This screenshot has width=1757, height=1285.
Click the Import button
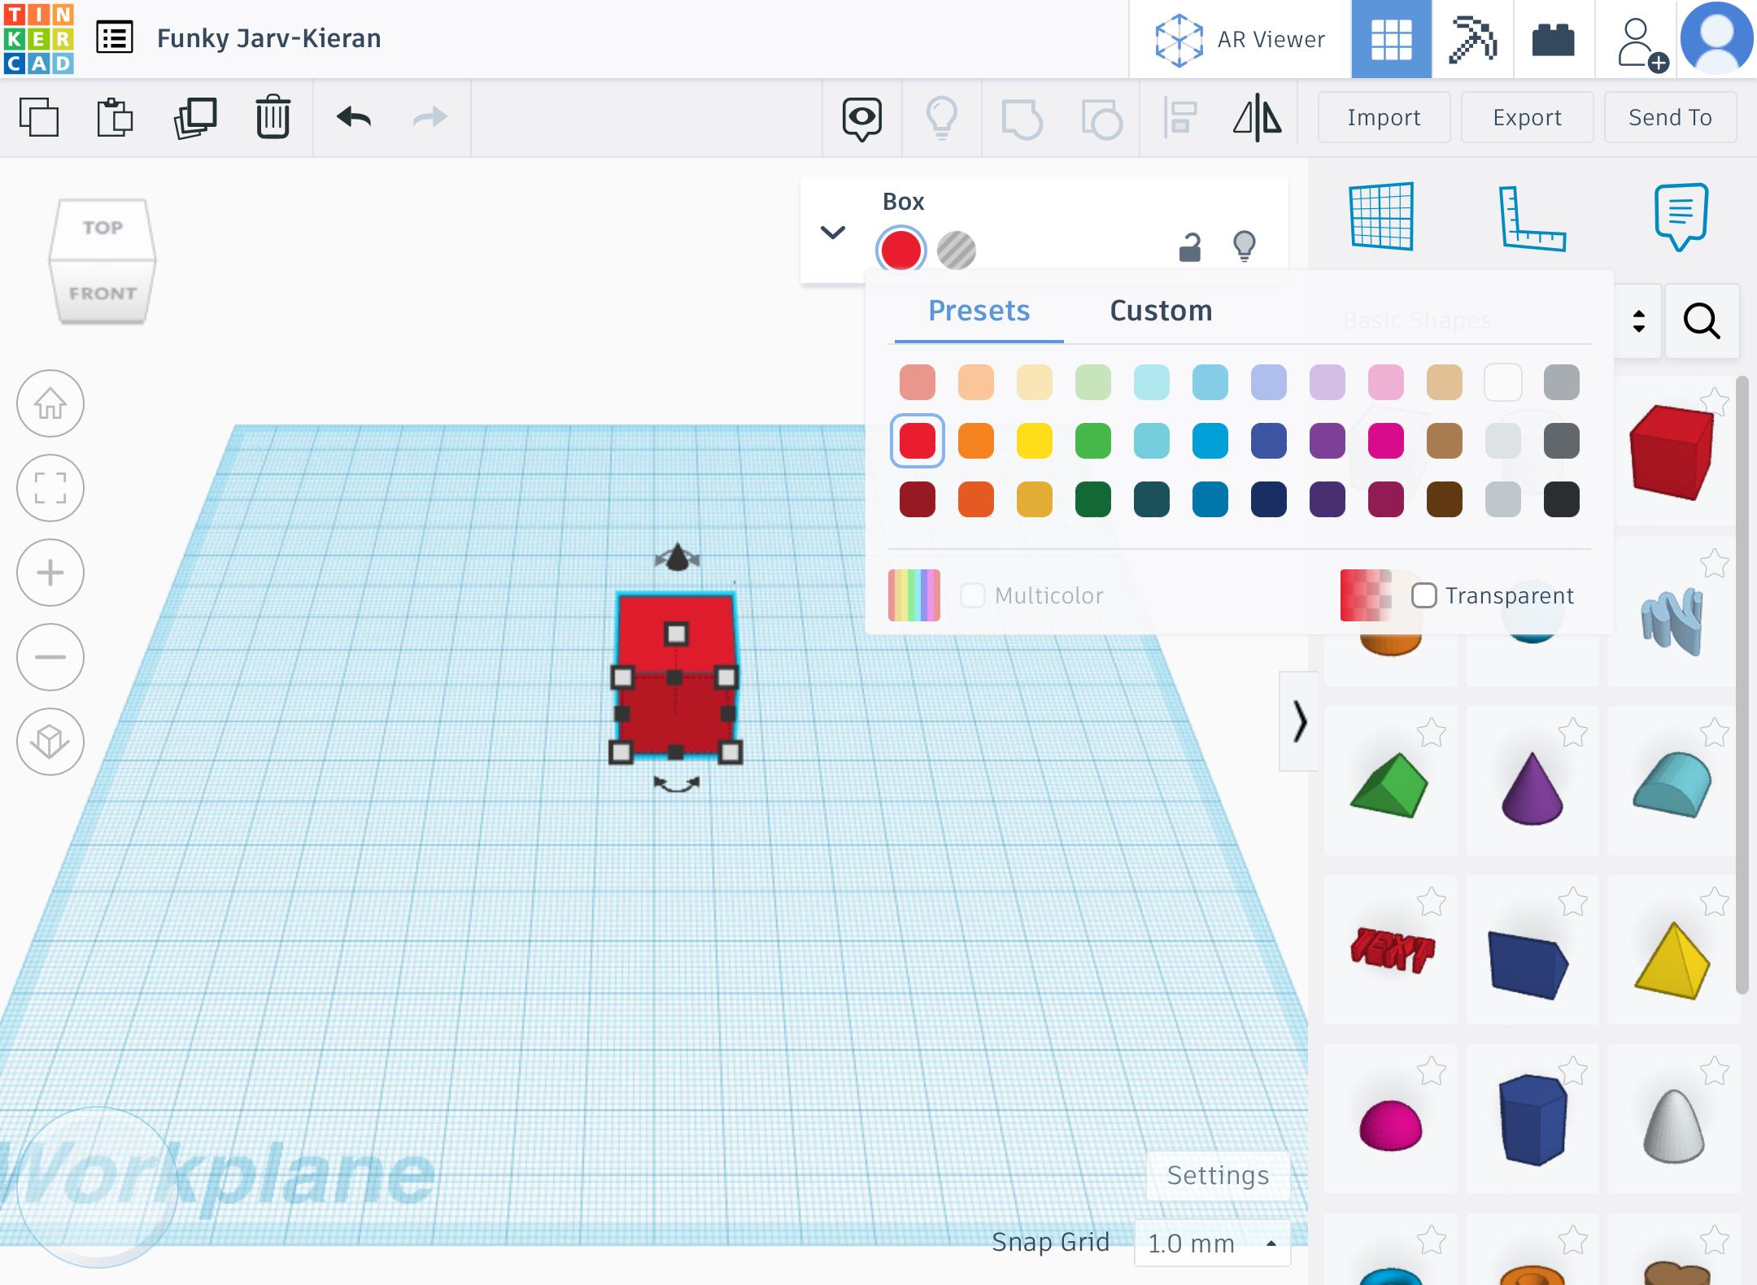(1384, 118)
